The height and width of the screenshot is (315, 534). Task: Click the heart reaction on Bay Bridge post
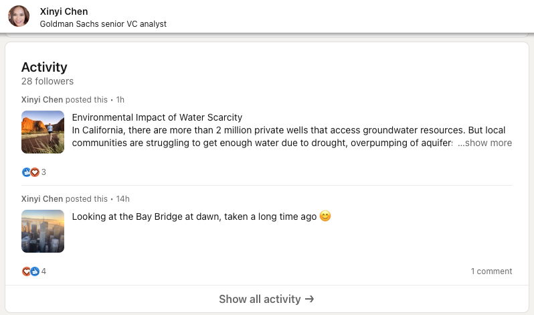click(x=26, y=271)
